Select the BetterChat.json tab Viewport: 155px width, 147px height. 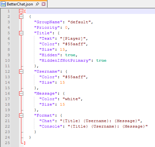(24, 4)
